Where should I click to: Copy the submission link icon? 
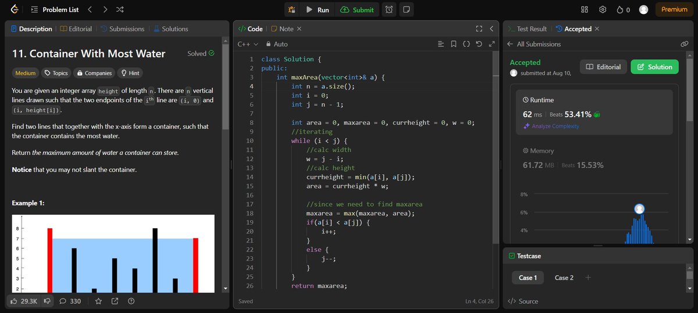(685, 44)
